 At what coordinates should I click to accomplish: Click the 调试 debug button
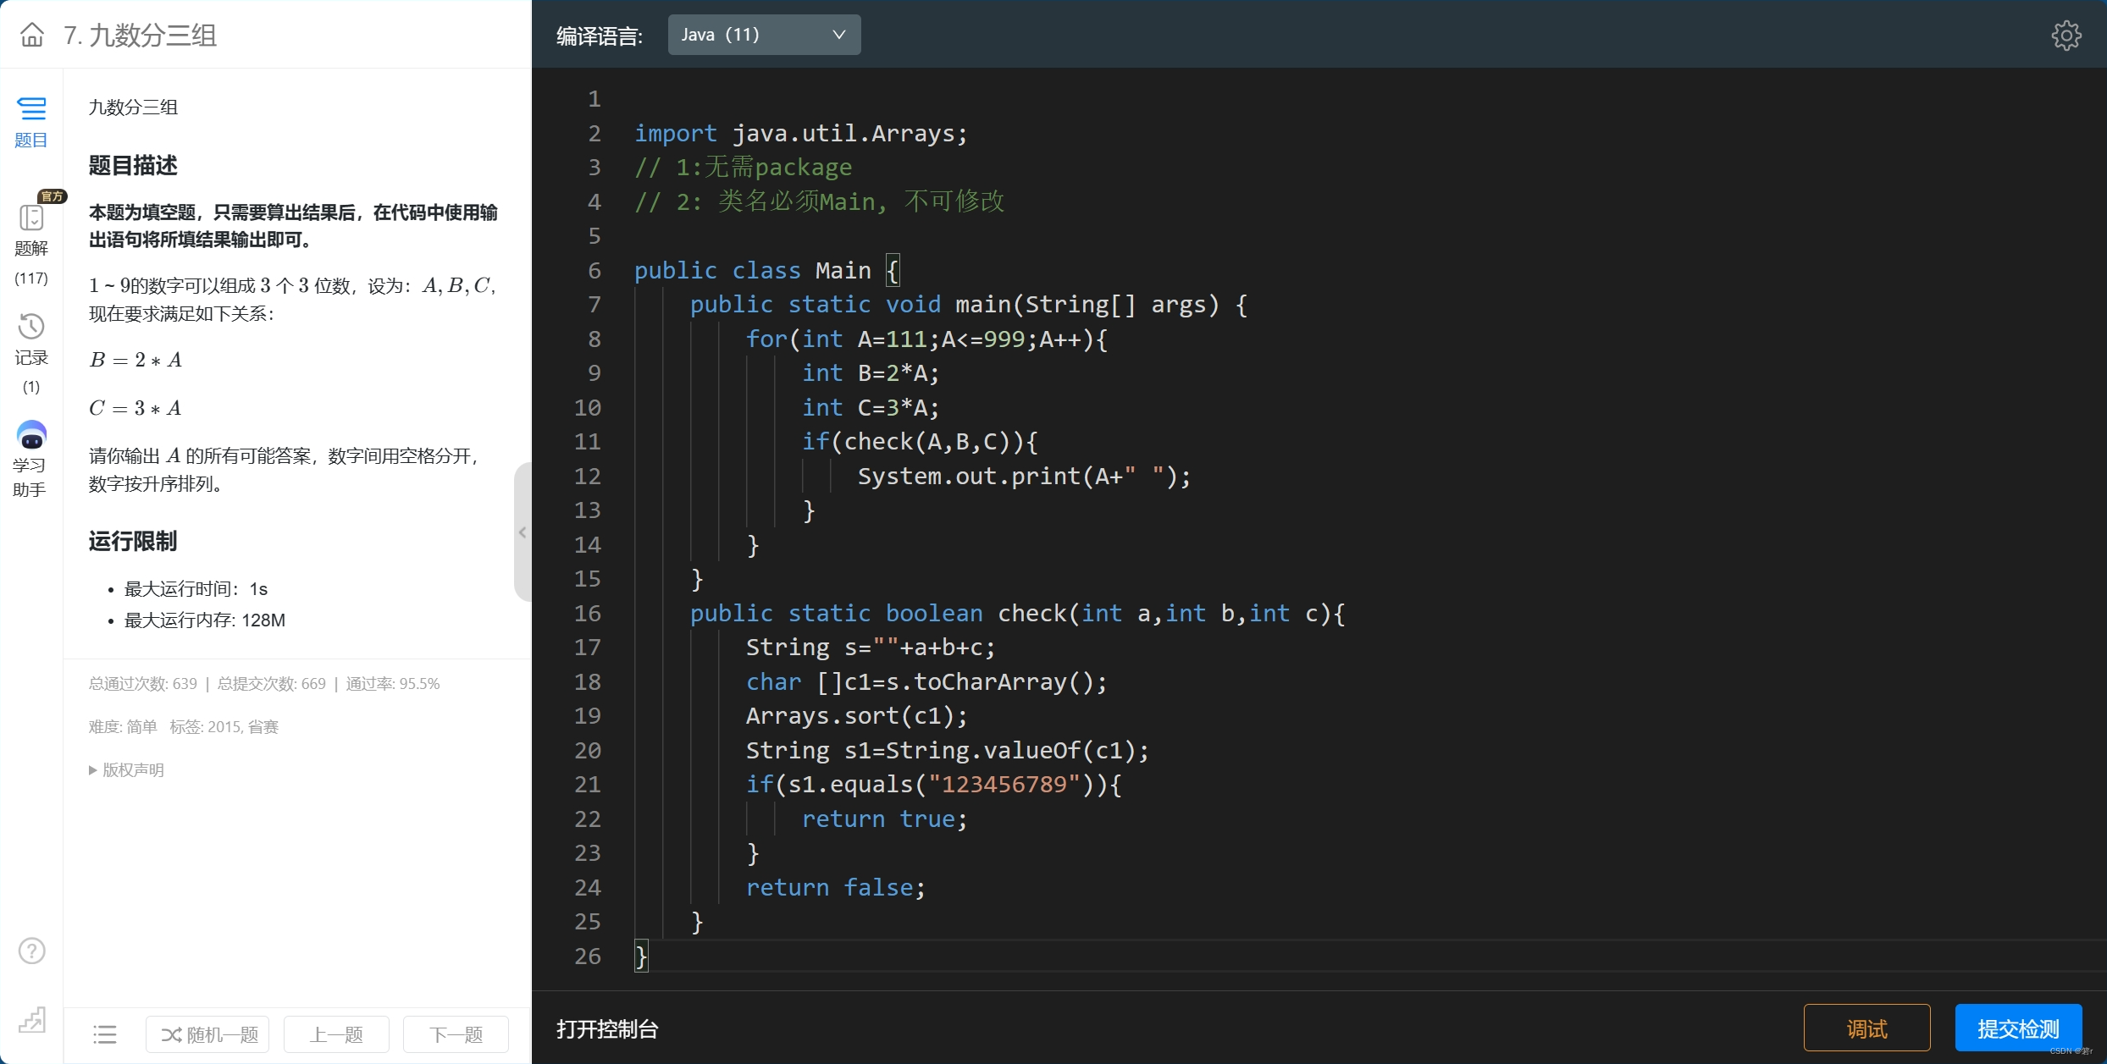point(1866,1028)
